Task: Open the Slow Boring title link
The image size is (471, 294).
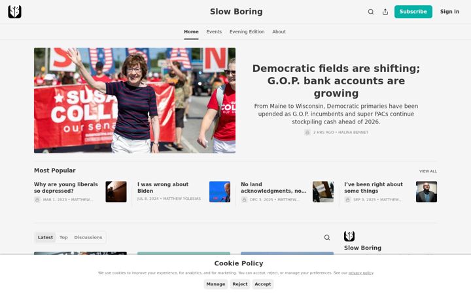Action: (x=236, y=11)
